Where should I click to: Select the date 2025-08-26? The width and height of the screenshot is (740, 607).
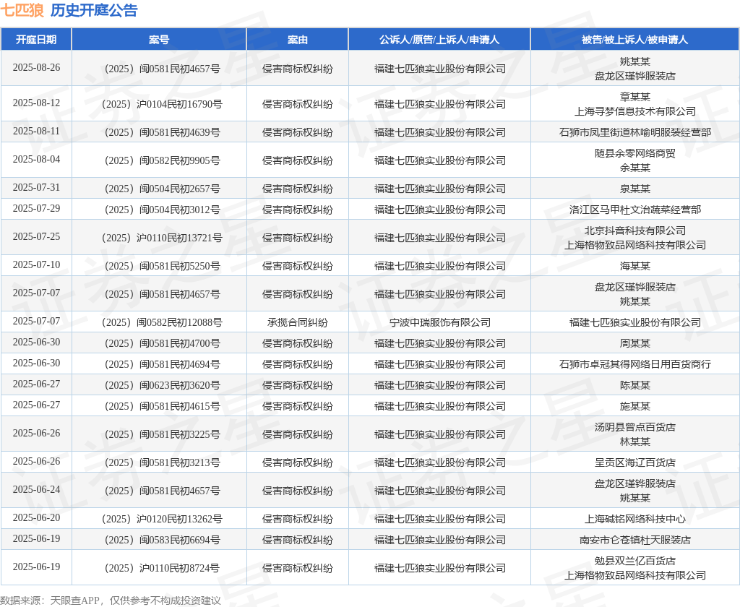[36, 67]
